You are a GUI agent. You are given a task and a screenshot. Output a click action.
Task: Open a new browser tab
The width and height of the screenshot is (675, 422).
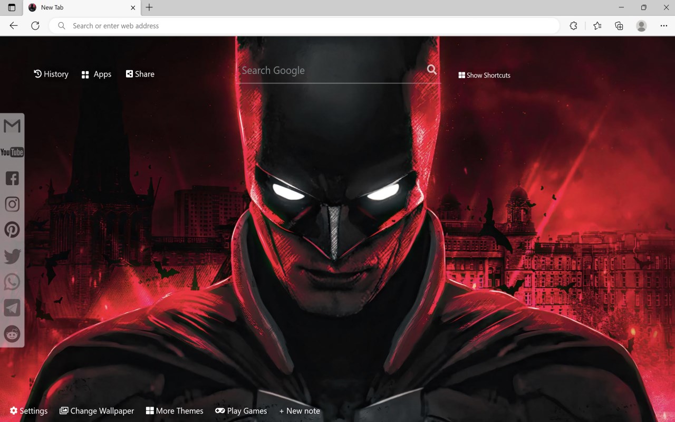[149, 7]
